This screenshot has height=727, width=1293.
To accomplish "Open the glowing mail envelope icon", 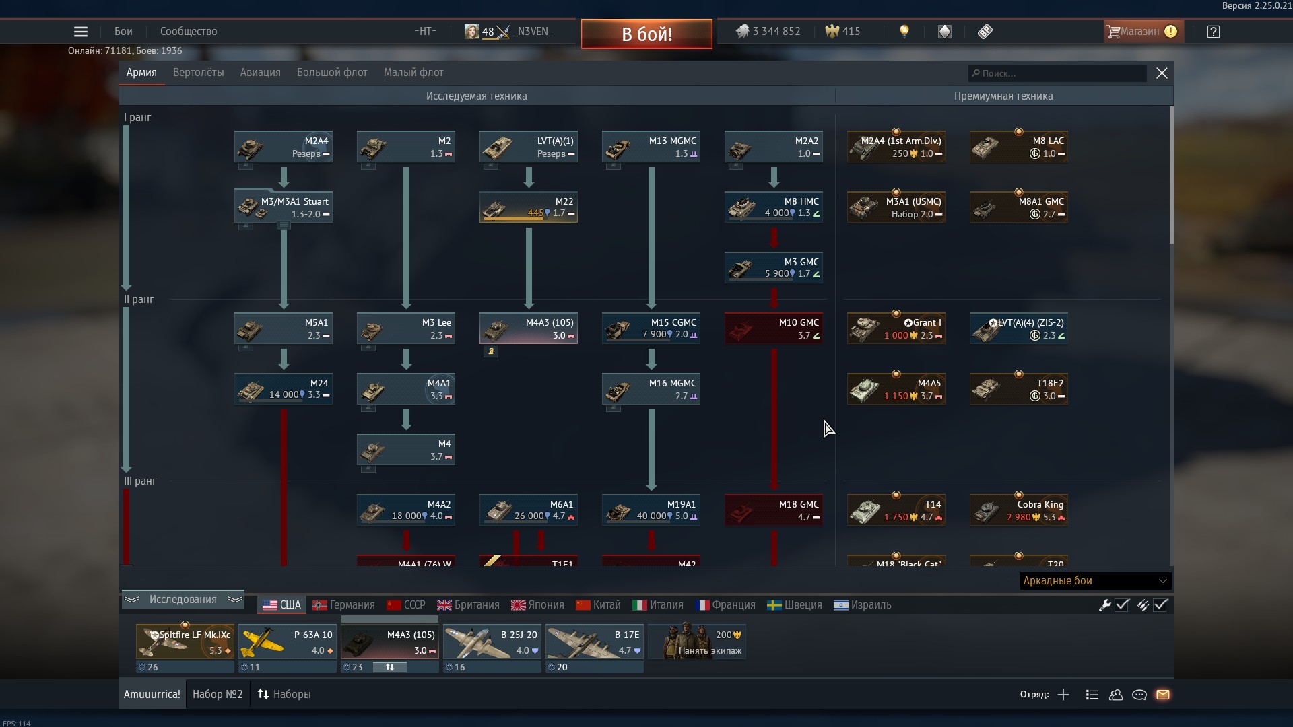I will click(1163, 695).
